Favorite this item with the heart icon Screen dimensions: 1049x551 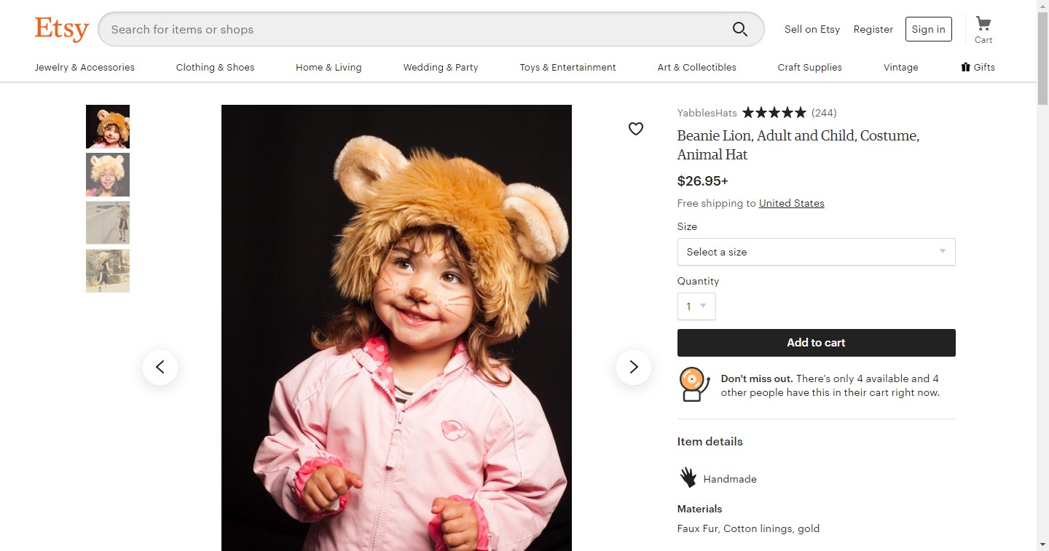[x=636, y=129]
